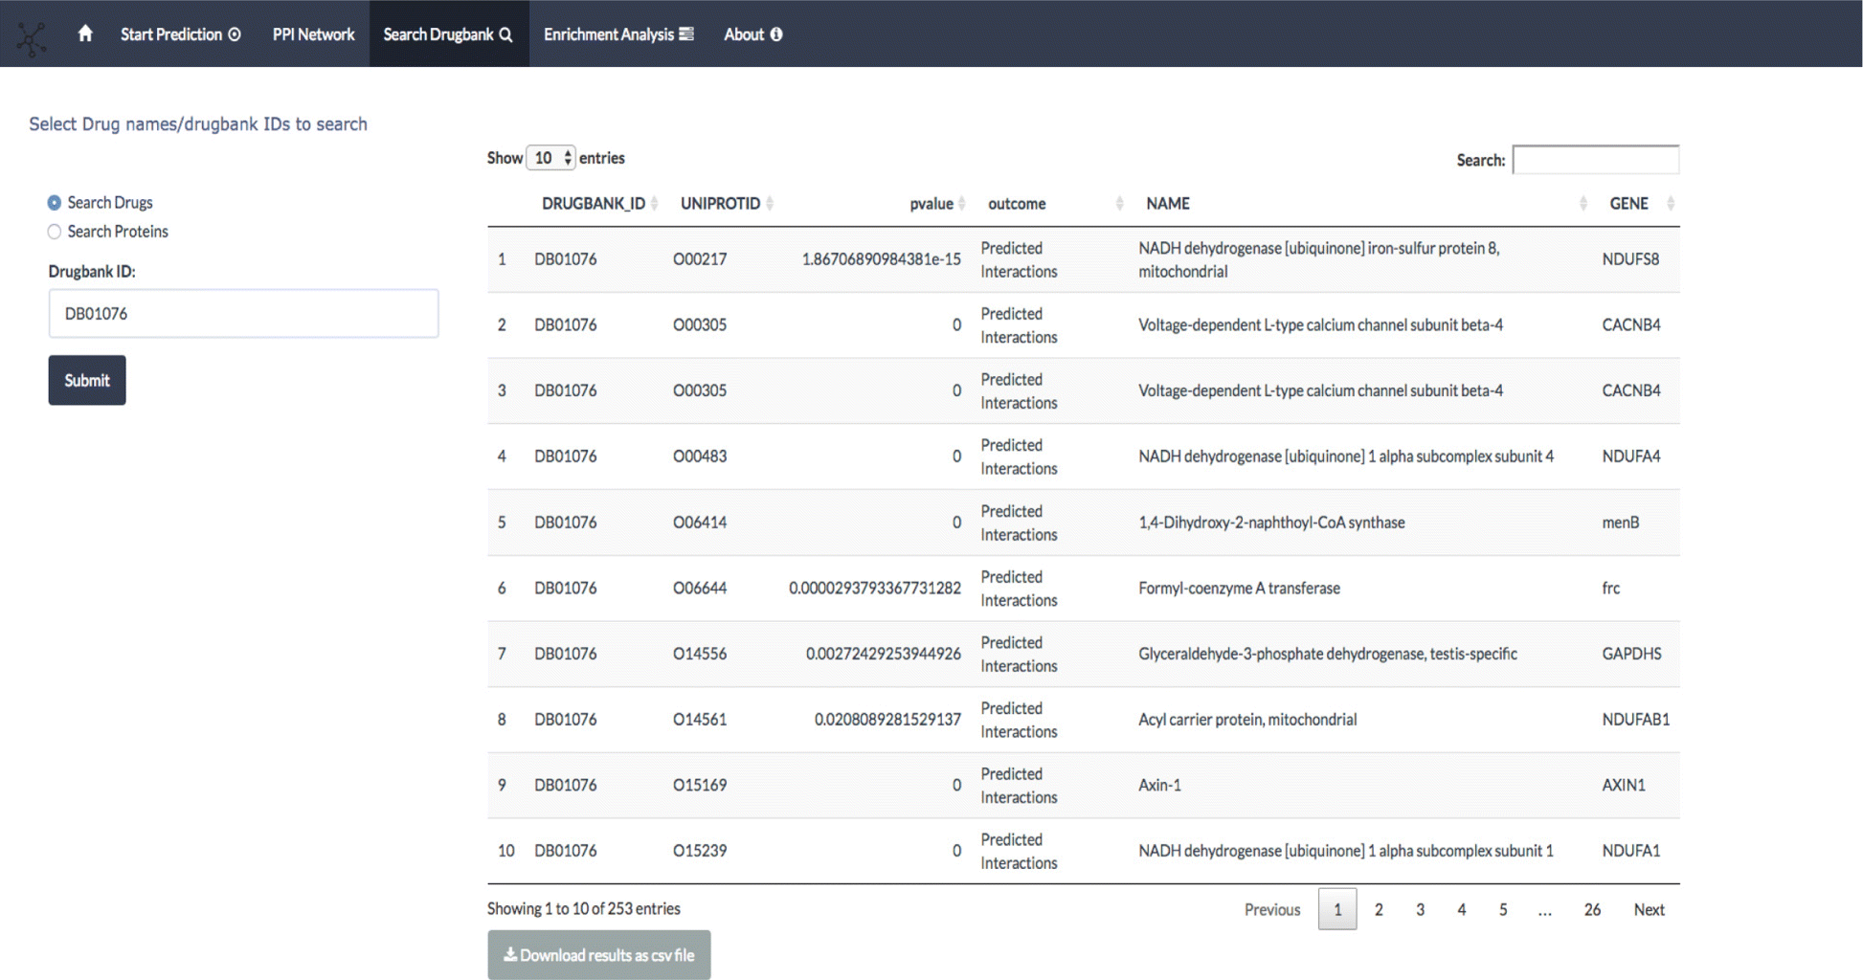Open the About page
Image resolution: width=1863 pixels, height=980 pixels.
click(x=752, y=34)
